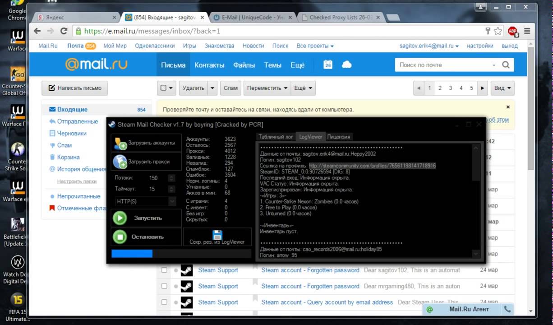553x325 pixels.
Task: Click the phone icon in Mail.Ru Агент bar
Action: 507,309
